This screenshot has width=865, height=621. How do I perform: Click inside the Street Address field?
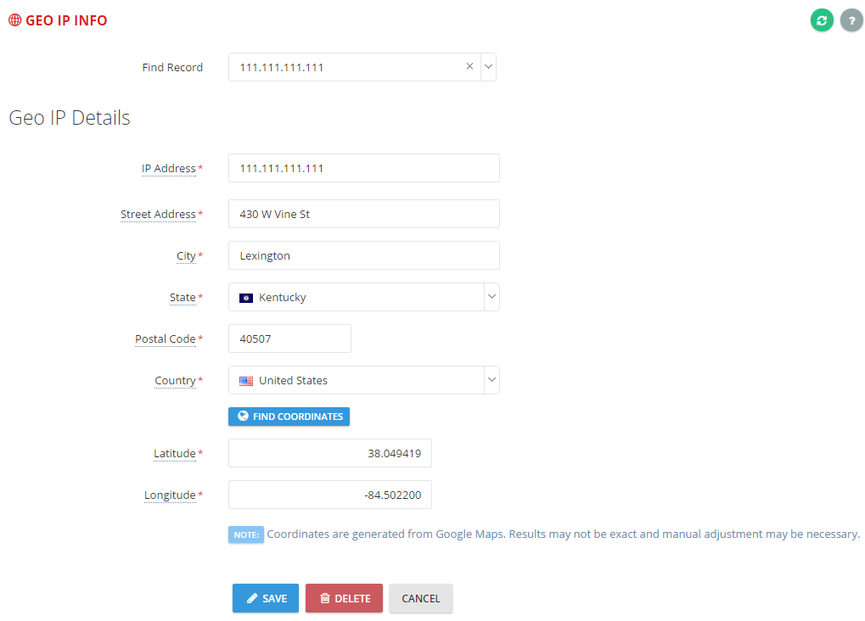pyautogui.click(x=363, y=213)
